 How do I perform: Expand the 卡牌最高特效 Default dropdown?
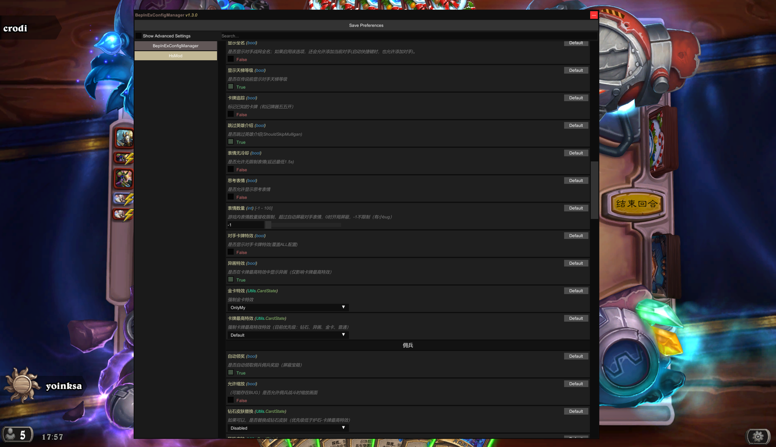tap(288, 335)
